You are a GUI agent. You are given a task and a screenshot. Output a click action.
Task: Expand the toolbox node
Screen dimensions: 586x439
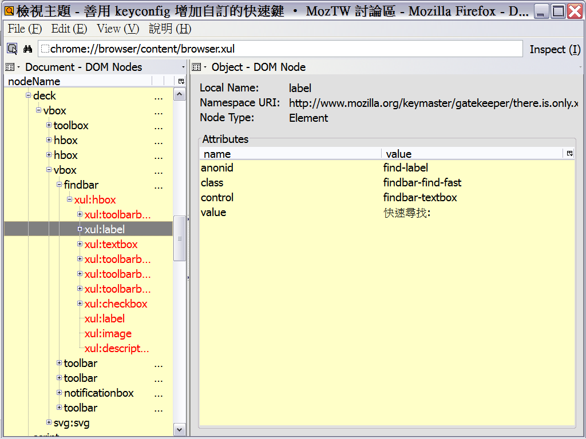(49, 125)
